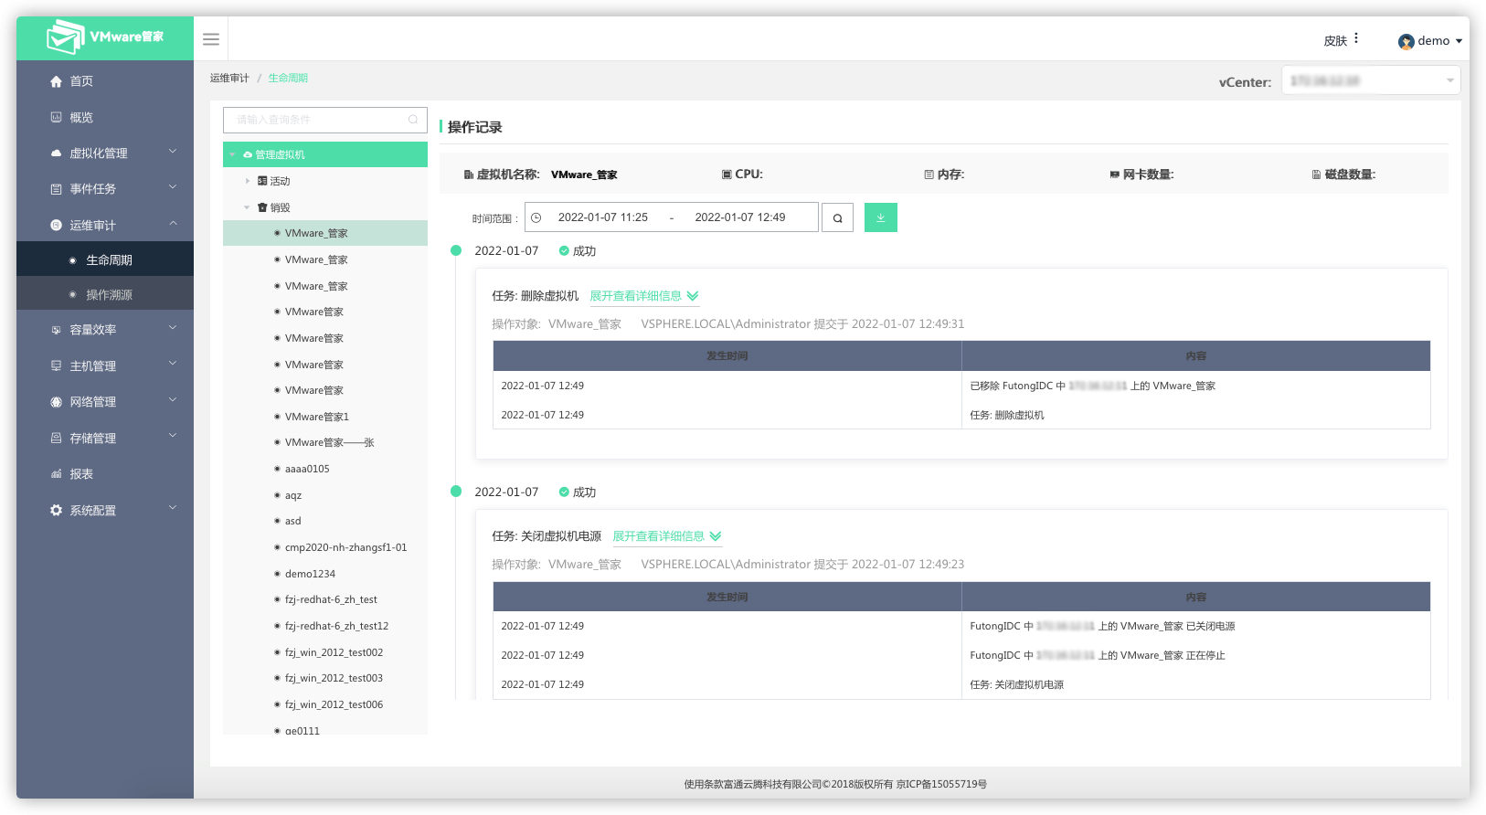Open the 操作溯源 submenu item
1486x815 pixels.
point(105,294)
